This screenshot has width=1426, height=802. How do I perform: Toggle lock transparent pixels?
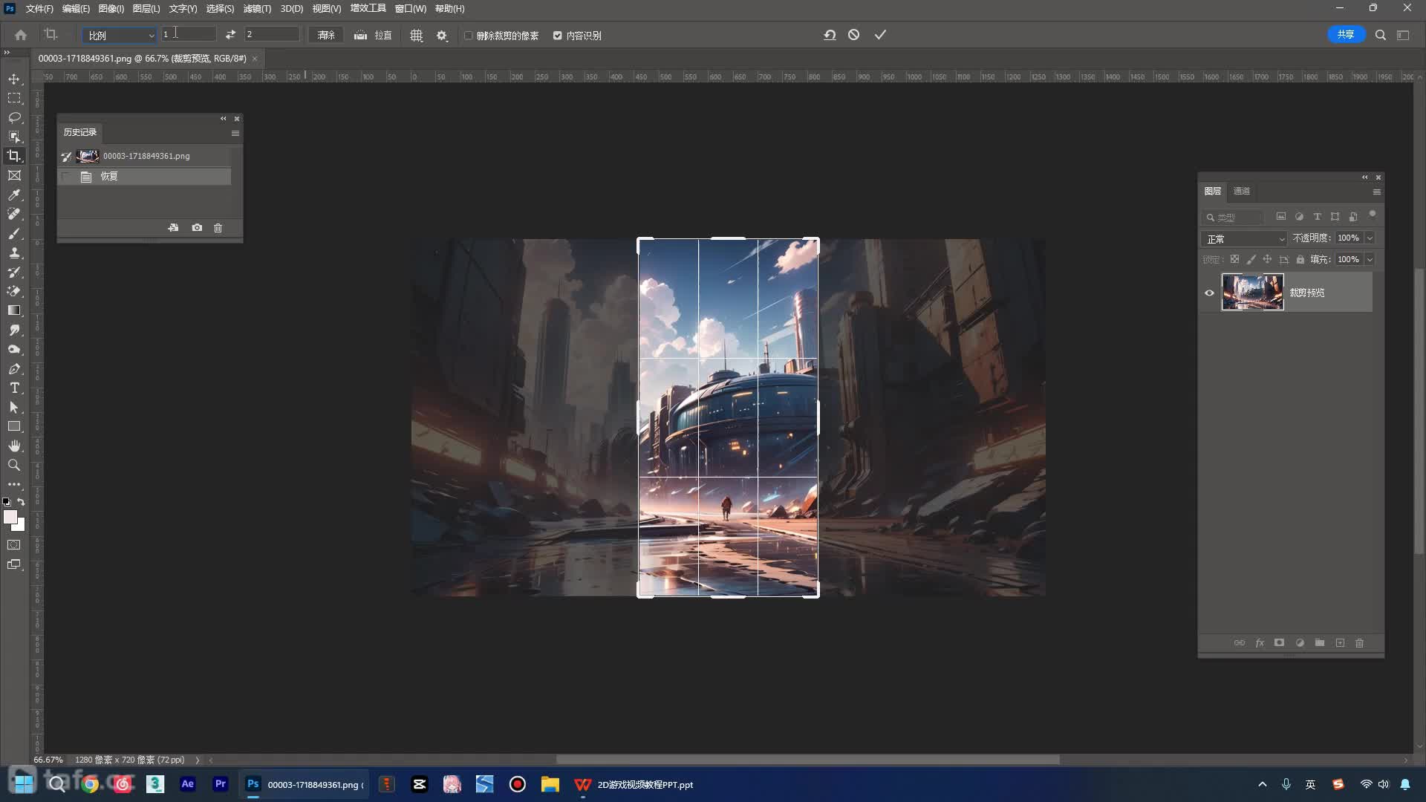point(1234,259)
